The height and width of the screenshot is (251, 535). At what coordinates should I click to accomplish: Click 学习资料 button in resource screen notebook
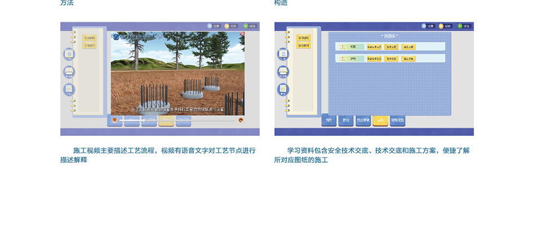[x=303, y=38]
